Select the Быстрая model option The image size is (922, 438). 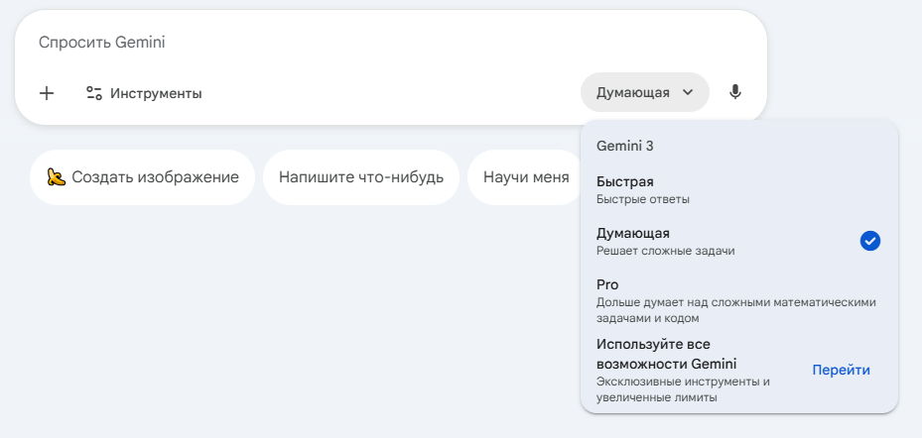click(x=625, y=181)
